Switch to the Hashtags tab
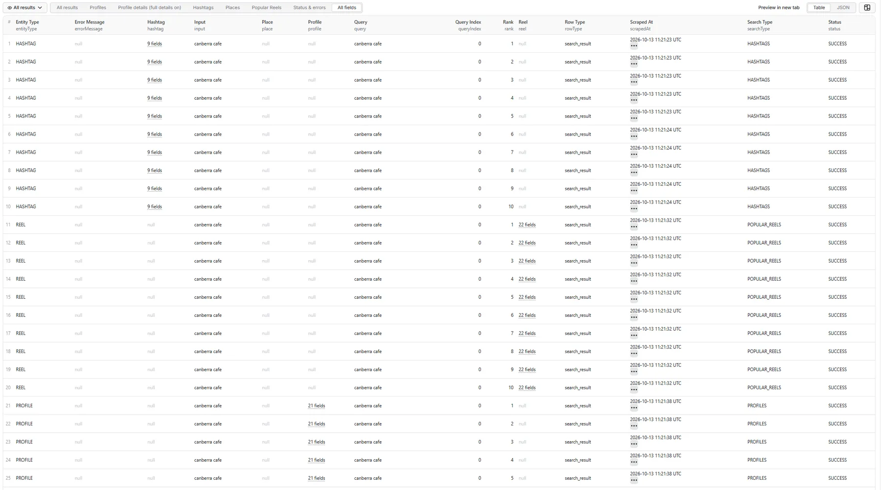The width and height of the screenshot is (881, 490). 203,8
